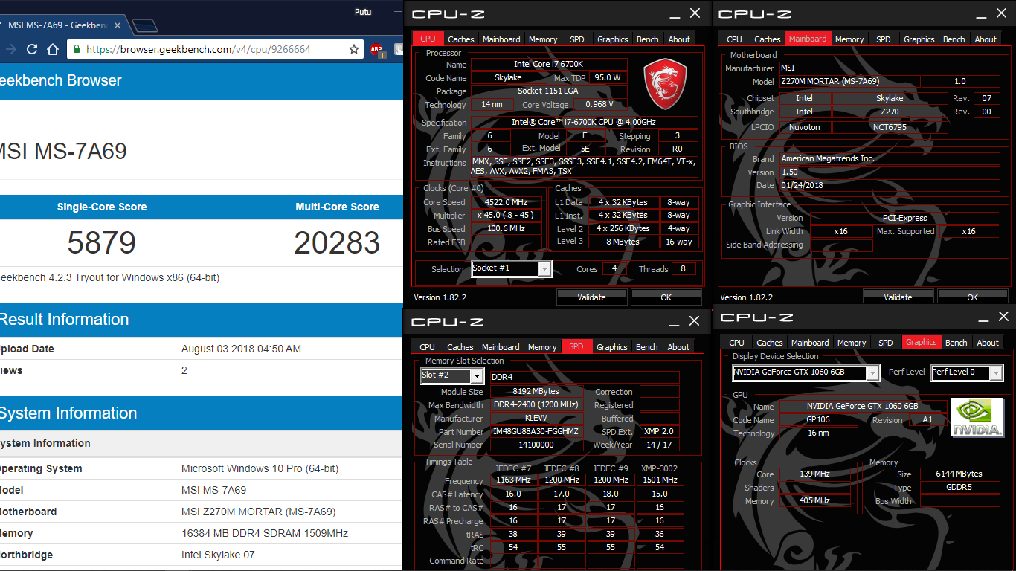Viewport: 1016px width, 571px height.
Task: Open SPD tab in the Graphics window
Action: click(x=886, y=343)
